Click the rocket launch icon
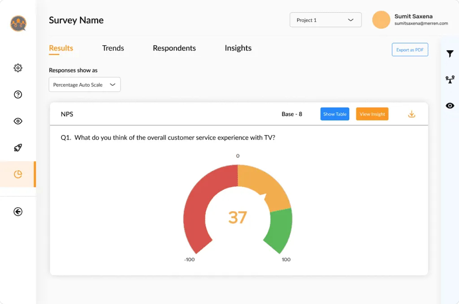The height and width of the screenshot is (304, 459). [18, 148]
